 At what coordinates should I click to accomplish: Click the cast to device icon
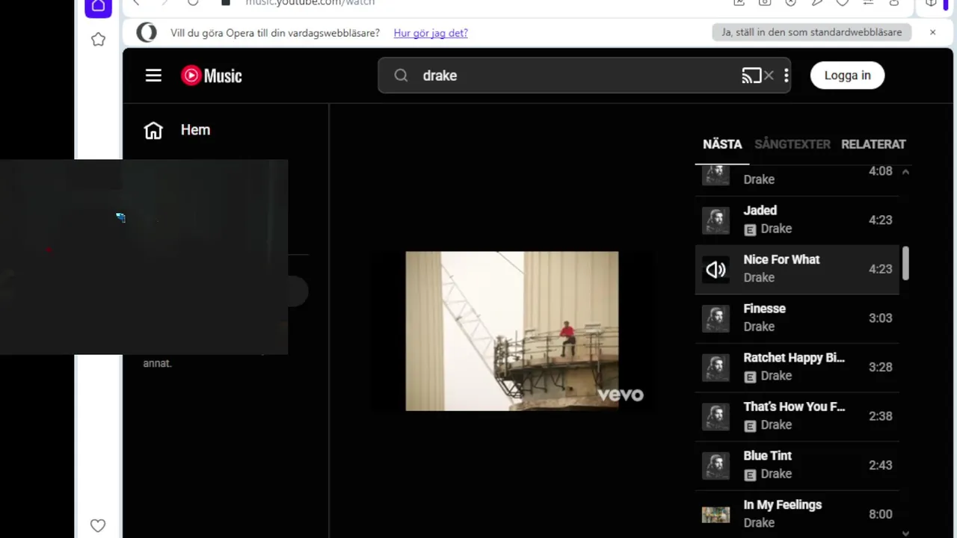click(751, 75)
